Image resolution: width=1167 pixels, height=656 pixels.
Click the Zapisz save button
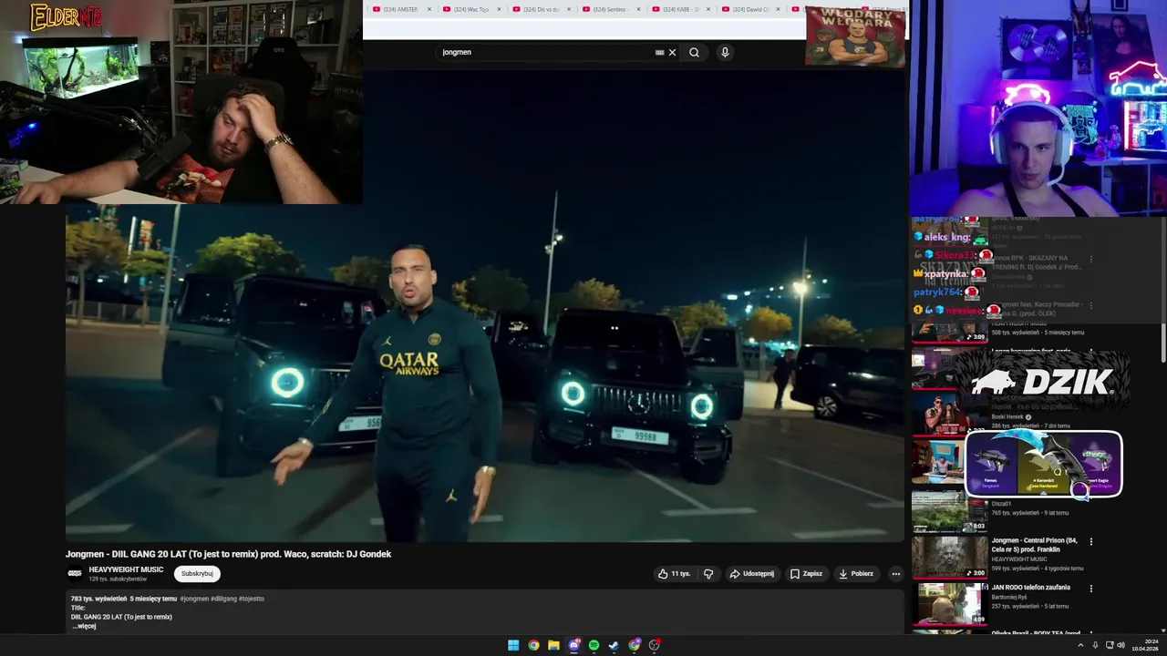point(806,574)
